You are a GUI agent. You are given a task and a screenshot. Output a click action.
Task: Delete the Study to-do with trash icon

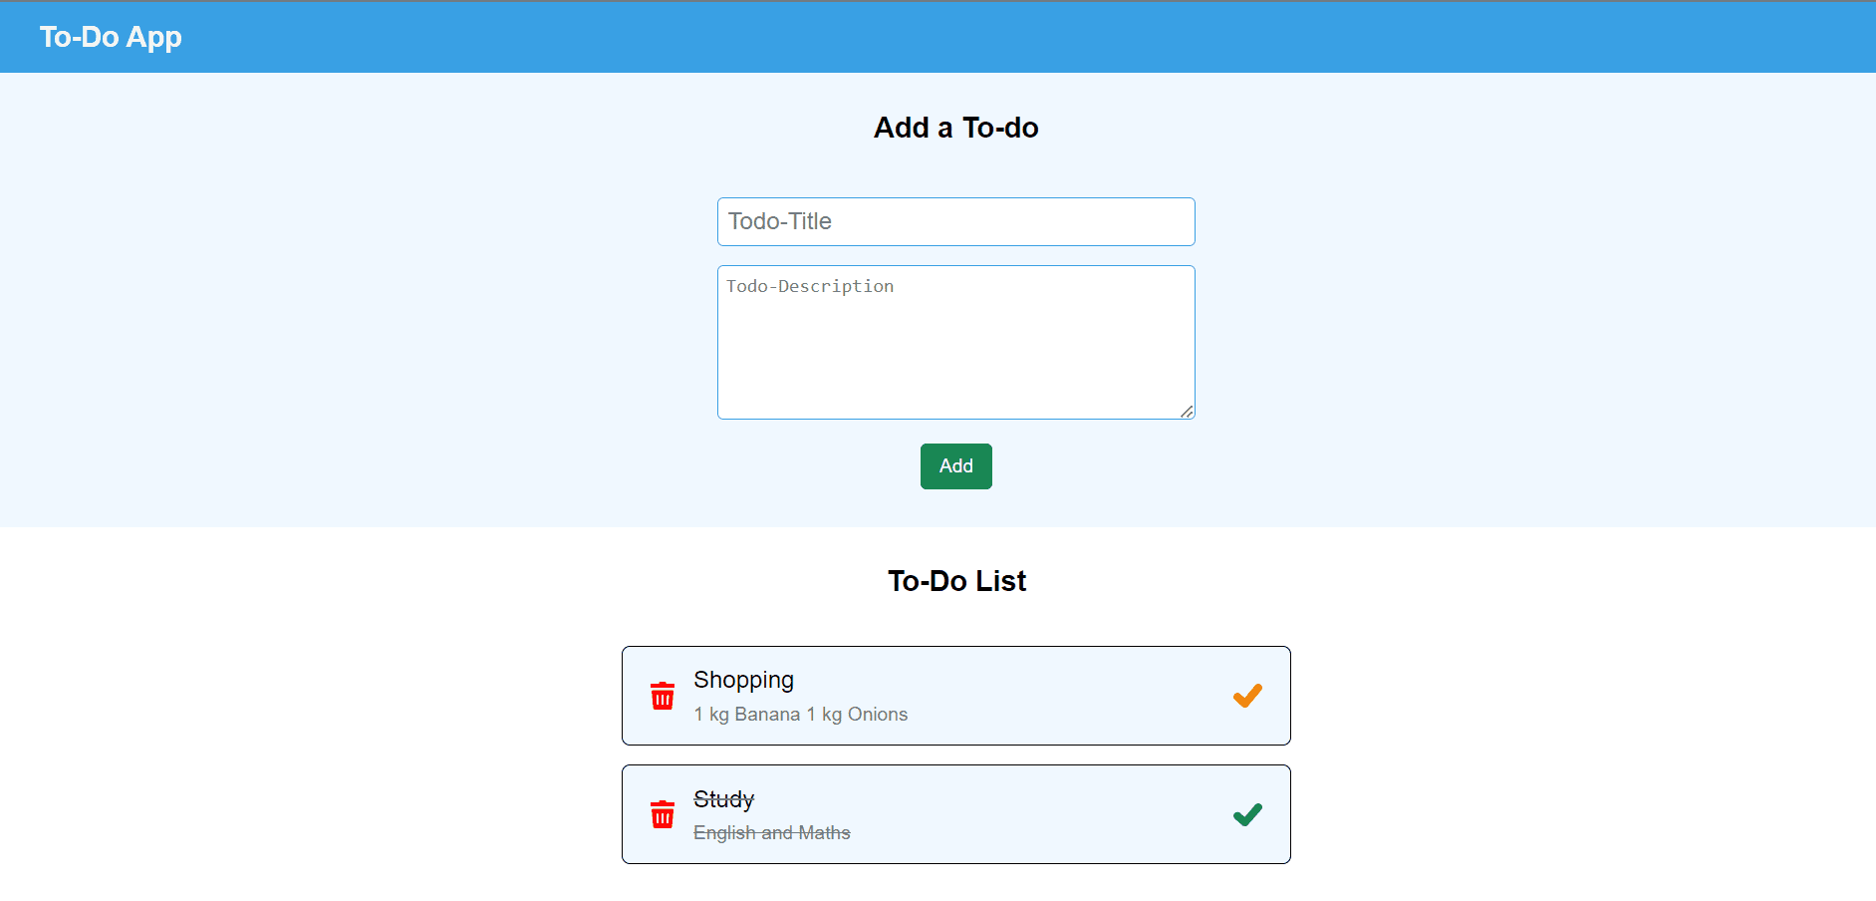pos(663,814)
